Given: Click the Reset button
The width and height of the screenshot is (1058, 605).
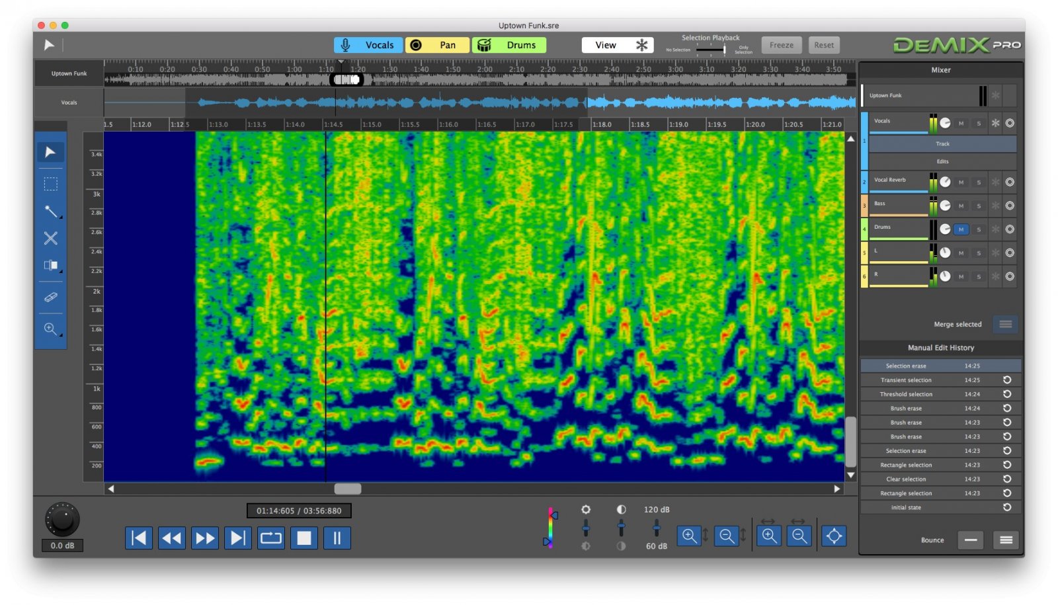Looking at the screenshot, I should click(x=824, y=44).
